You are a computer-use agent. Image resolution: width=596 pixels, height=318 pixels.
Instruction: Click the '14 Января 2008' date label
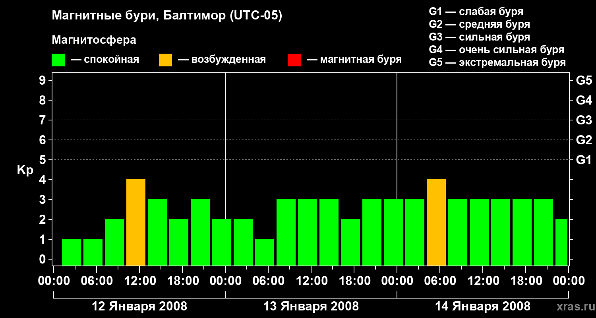tap(483, 306)
